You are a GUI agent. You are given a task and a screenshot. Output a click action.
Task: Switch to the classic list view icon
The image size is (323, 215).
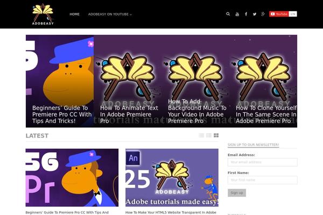tap(201, 135)
